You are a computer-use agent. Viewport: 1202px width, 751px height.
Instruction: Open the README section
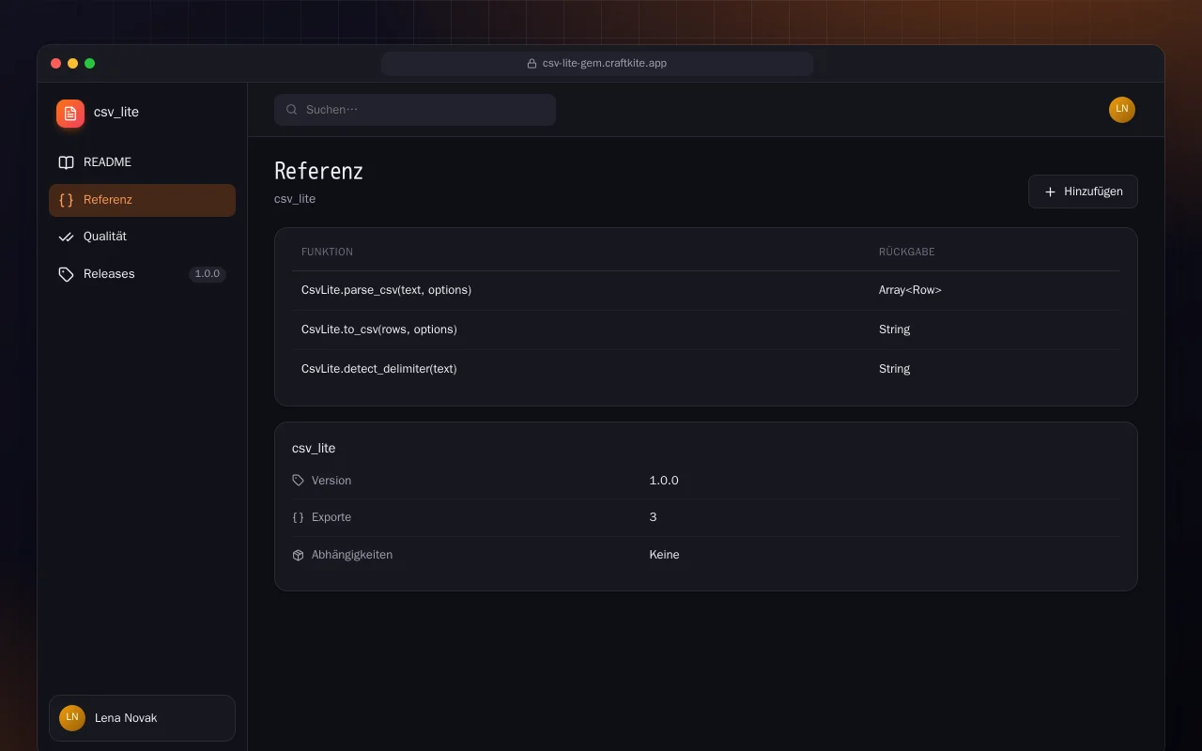(142, 162)
